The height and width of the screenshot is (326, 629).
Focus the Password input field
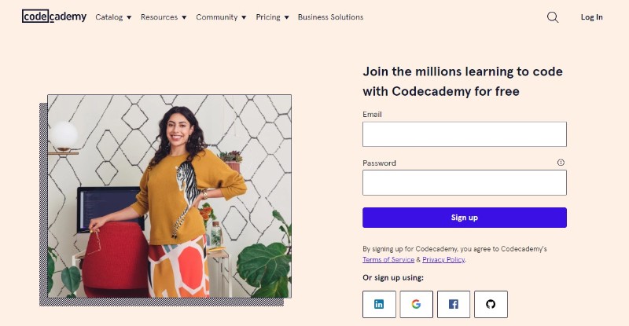[465, 182]
